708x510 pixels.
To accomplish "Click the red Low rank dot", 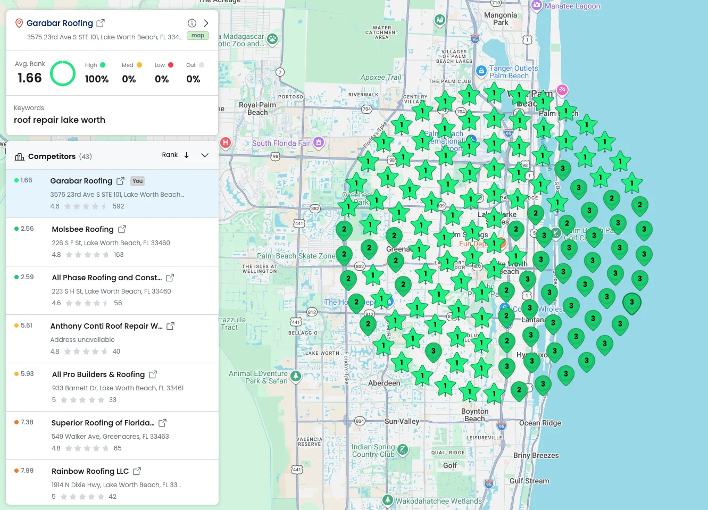I will (171, 65).
